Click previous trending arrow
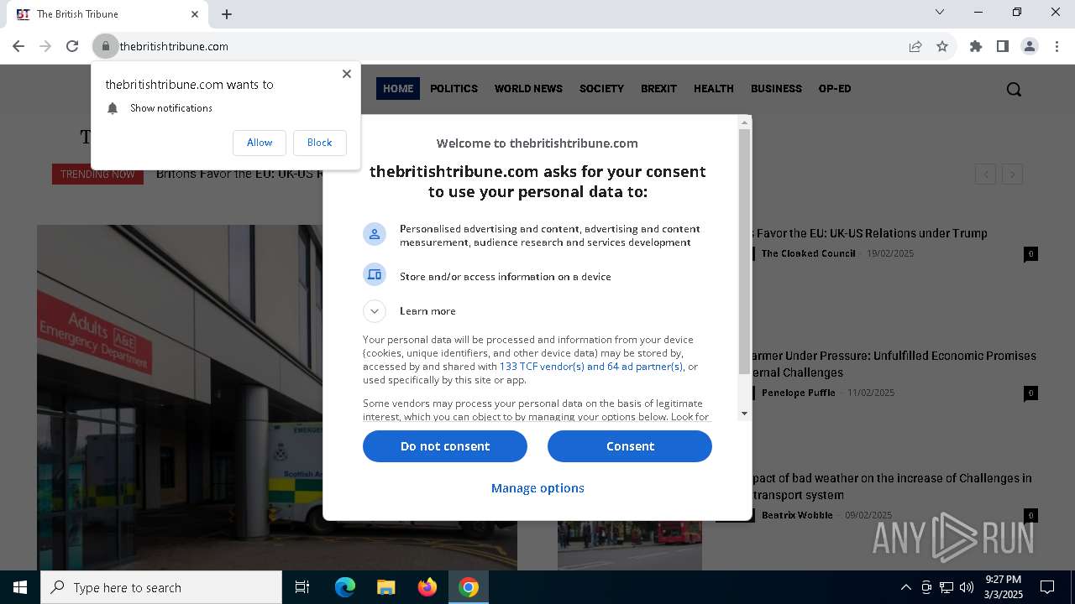 (986, 174)
